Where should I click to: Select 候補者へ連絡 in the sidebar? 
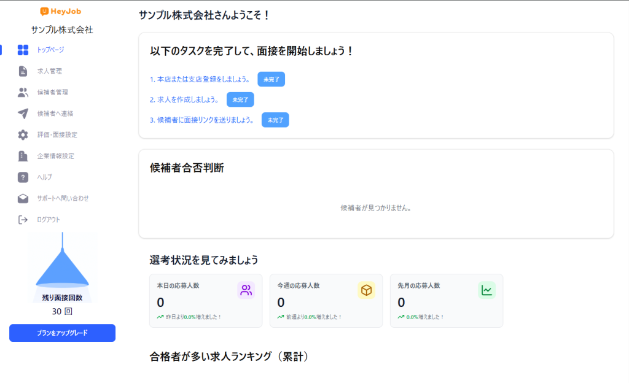(55, 114)
